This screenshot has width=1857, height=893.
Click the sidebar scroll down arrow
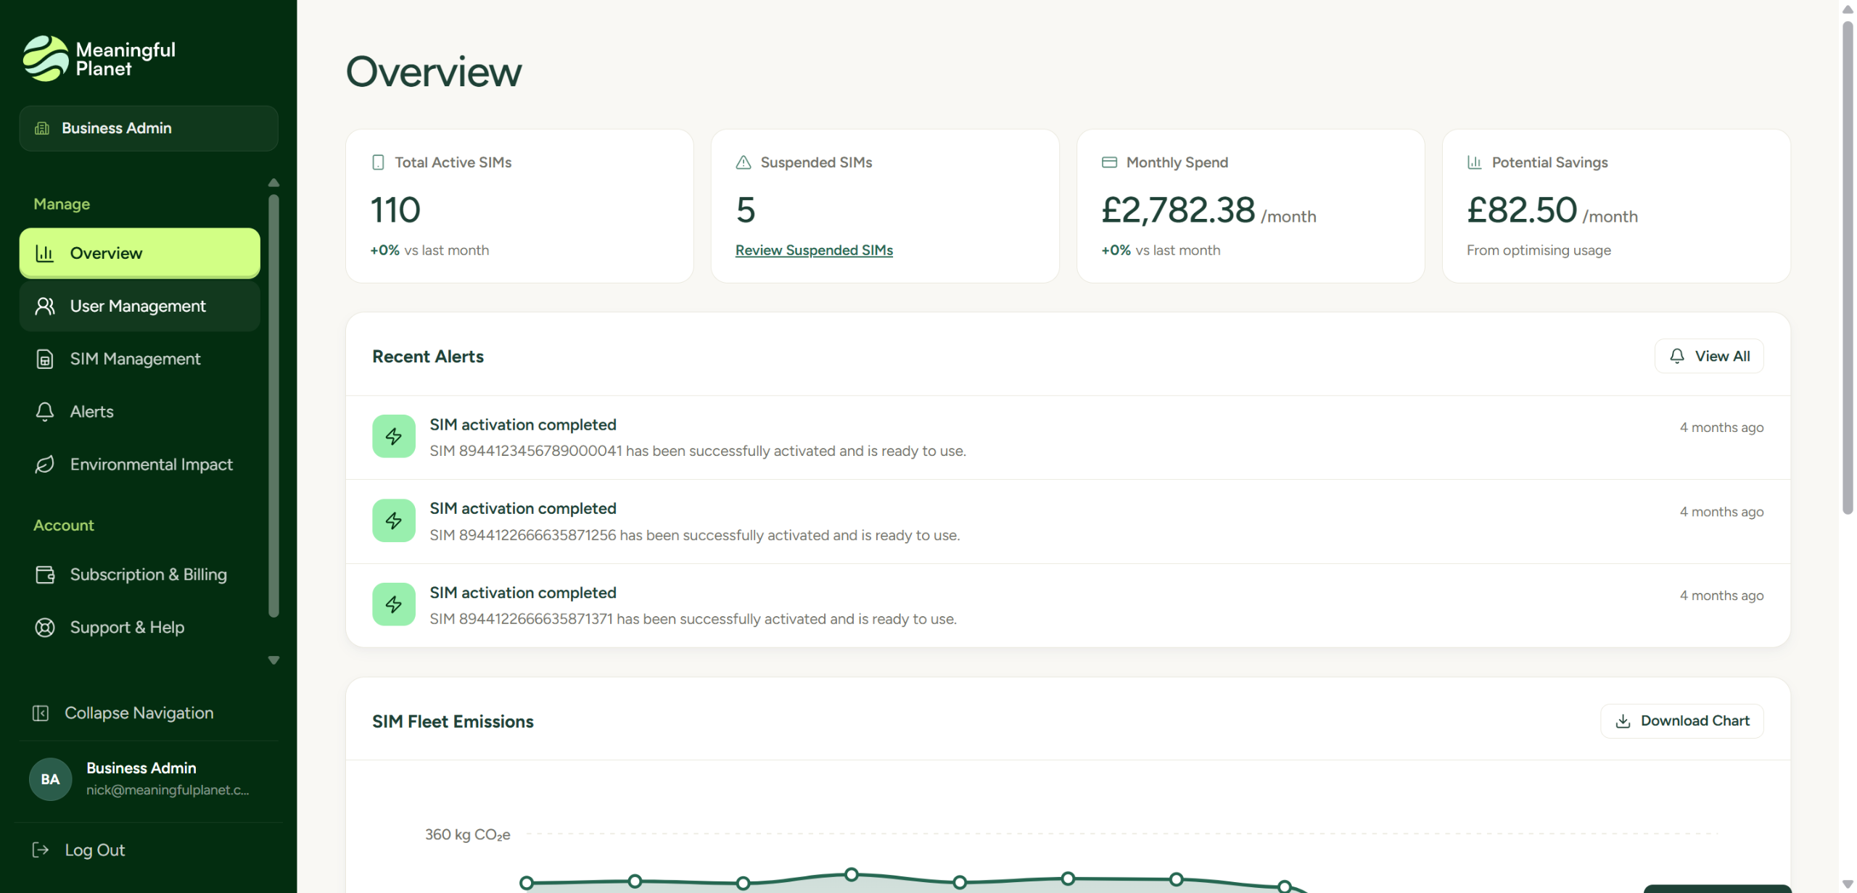(273, 660)
